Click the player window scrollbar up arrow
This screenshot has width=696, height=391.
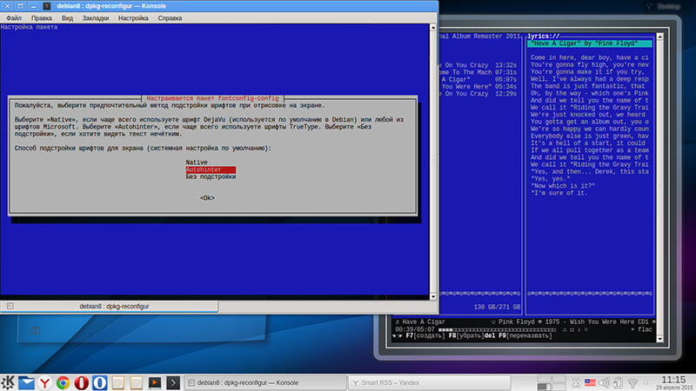point(659,36)
